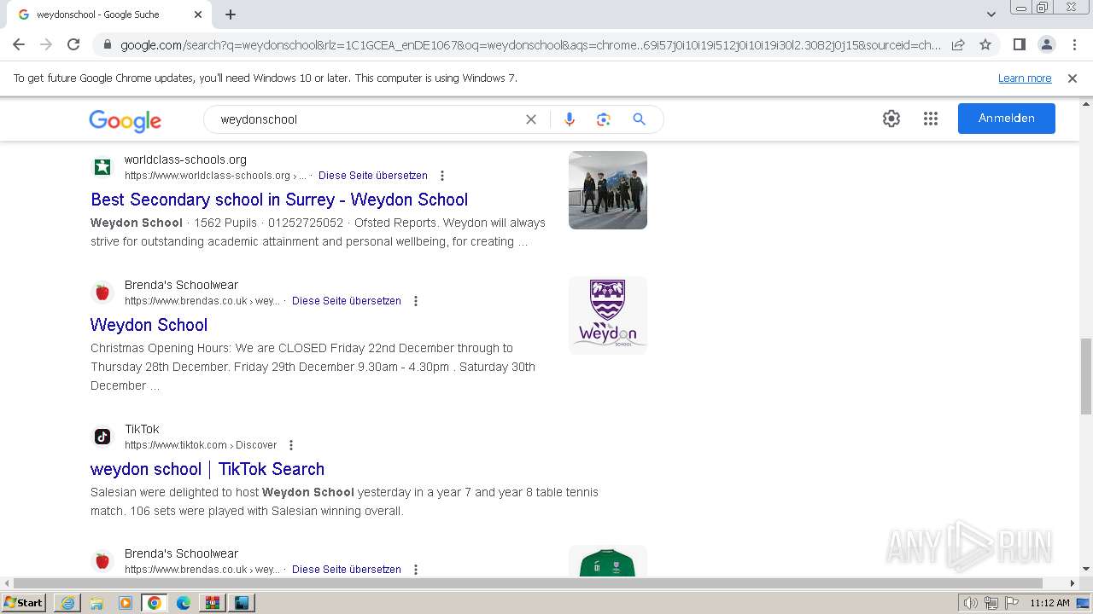Click the TikTok site name text

coord(142,429)
